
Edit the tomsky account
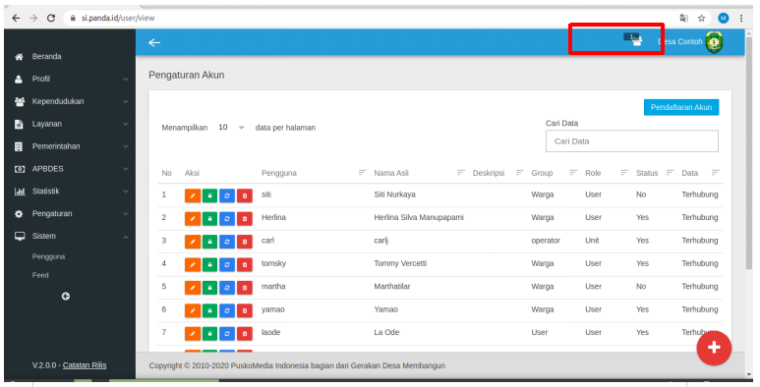pos(193,264)
